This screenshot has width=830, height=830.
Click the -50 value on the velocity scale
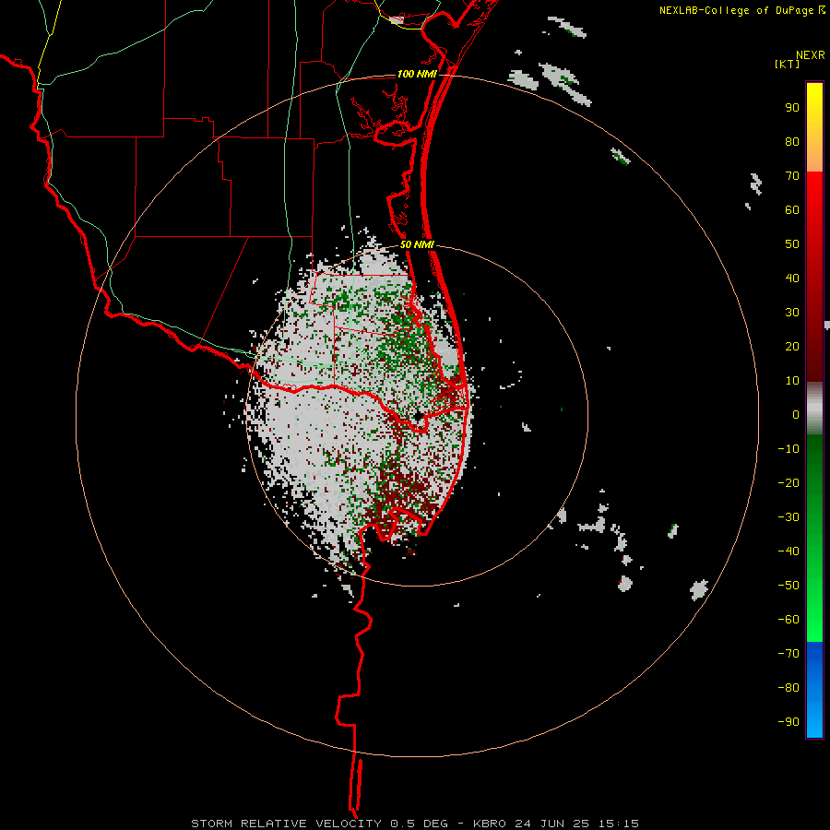click(788, 586)
